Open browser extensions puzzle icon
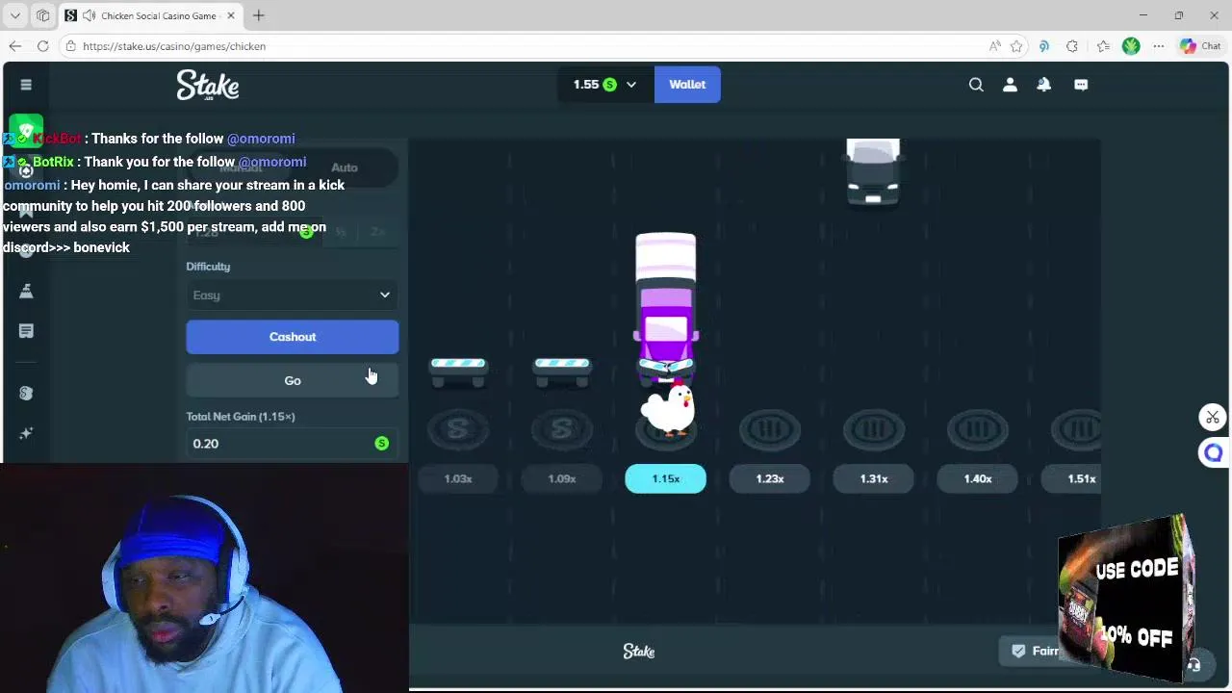The width and height of the screenshot is (1232, 693). (1072, 46)
